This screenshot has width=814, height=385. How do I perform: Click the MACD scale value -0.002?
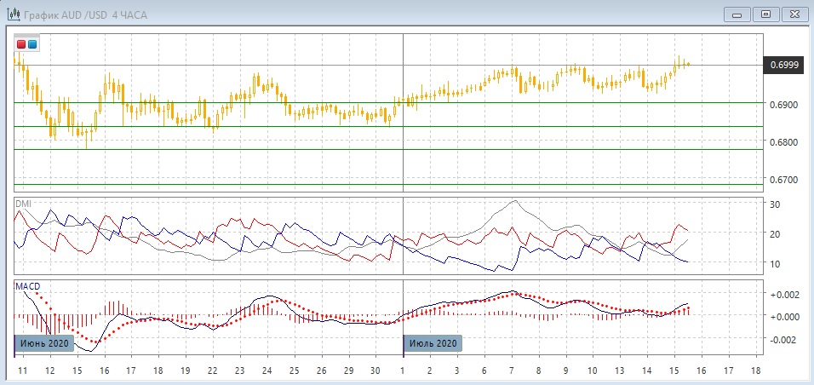pyautogui.click(x=782, y=339)
